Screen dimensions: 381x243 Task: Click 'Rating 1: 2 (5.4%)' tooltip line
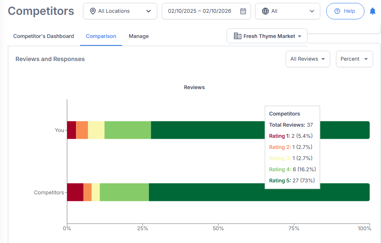tap(291, 136)
